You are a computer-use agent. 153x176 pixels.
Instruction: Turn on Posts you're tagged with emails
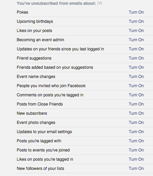[136, 141]
